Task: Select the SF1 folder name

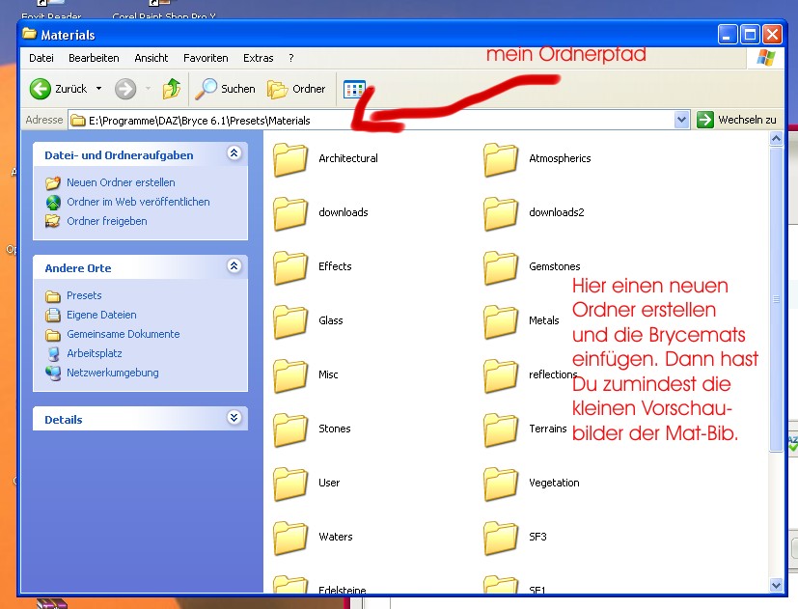Action: (x=537, y=590)
